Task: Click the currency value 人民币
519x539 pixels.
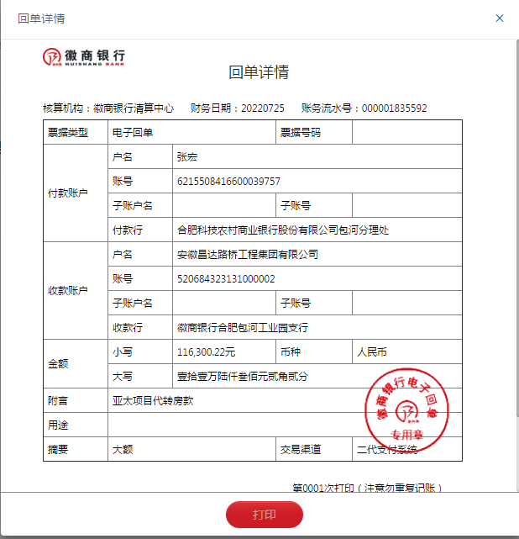Action: pyautogui.click(x=371, y=351)
